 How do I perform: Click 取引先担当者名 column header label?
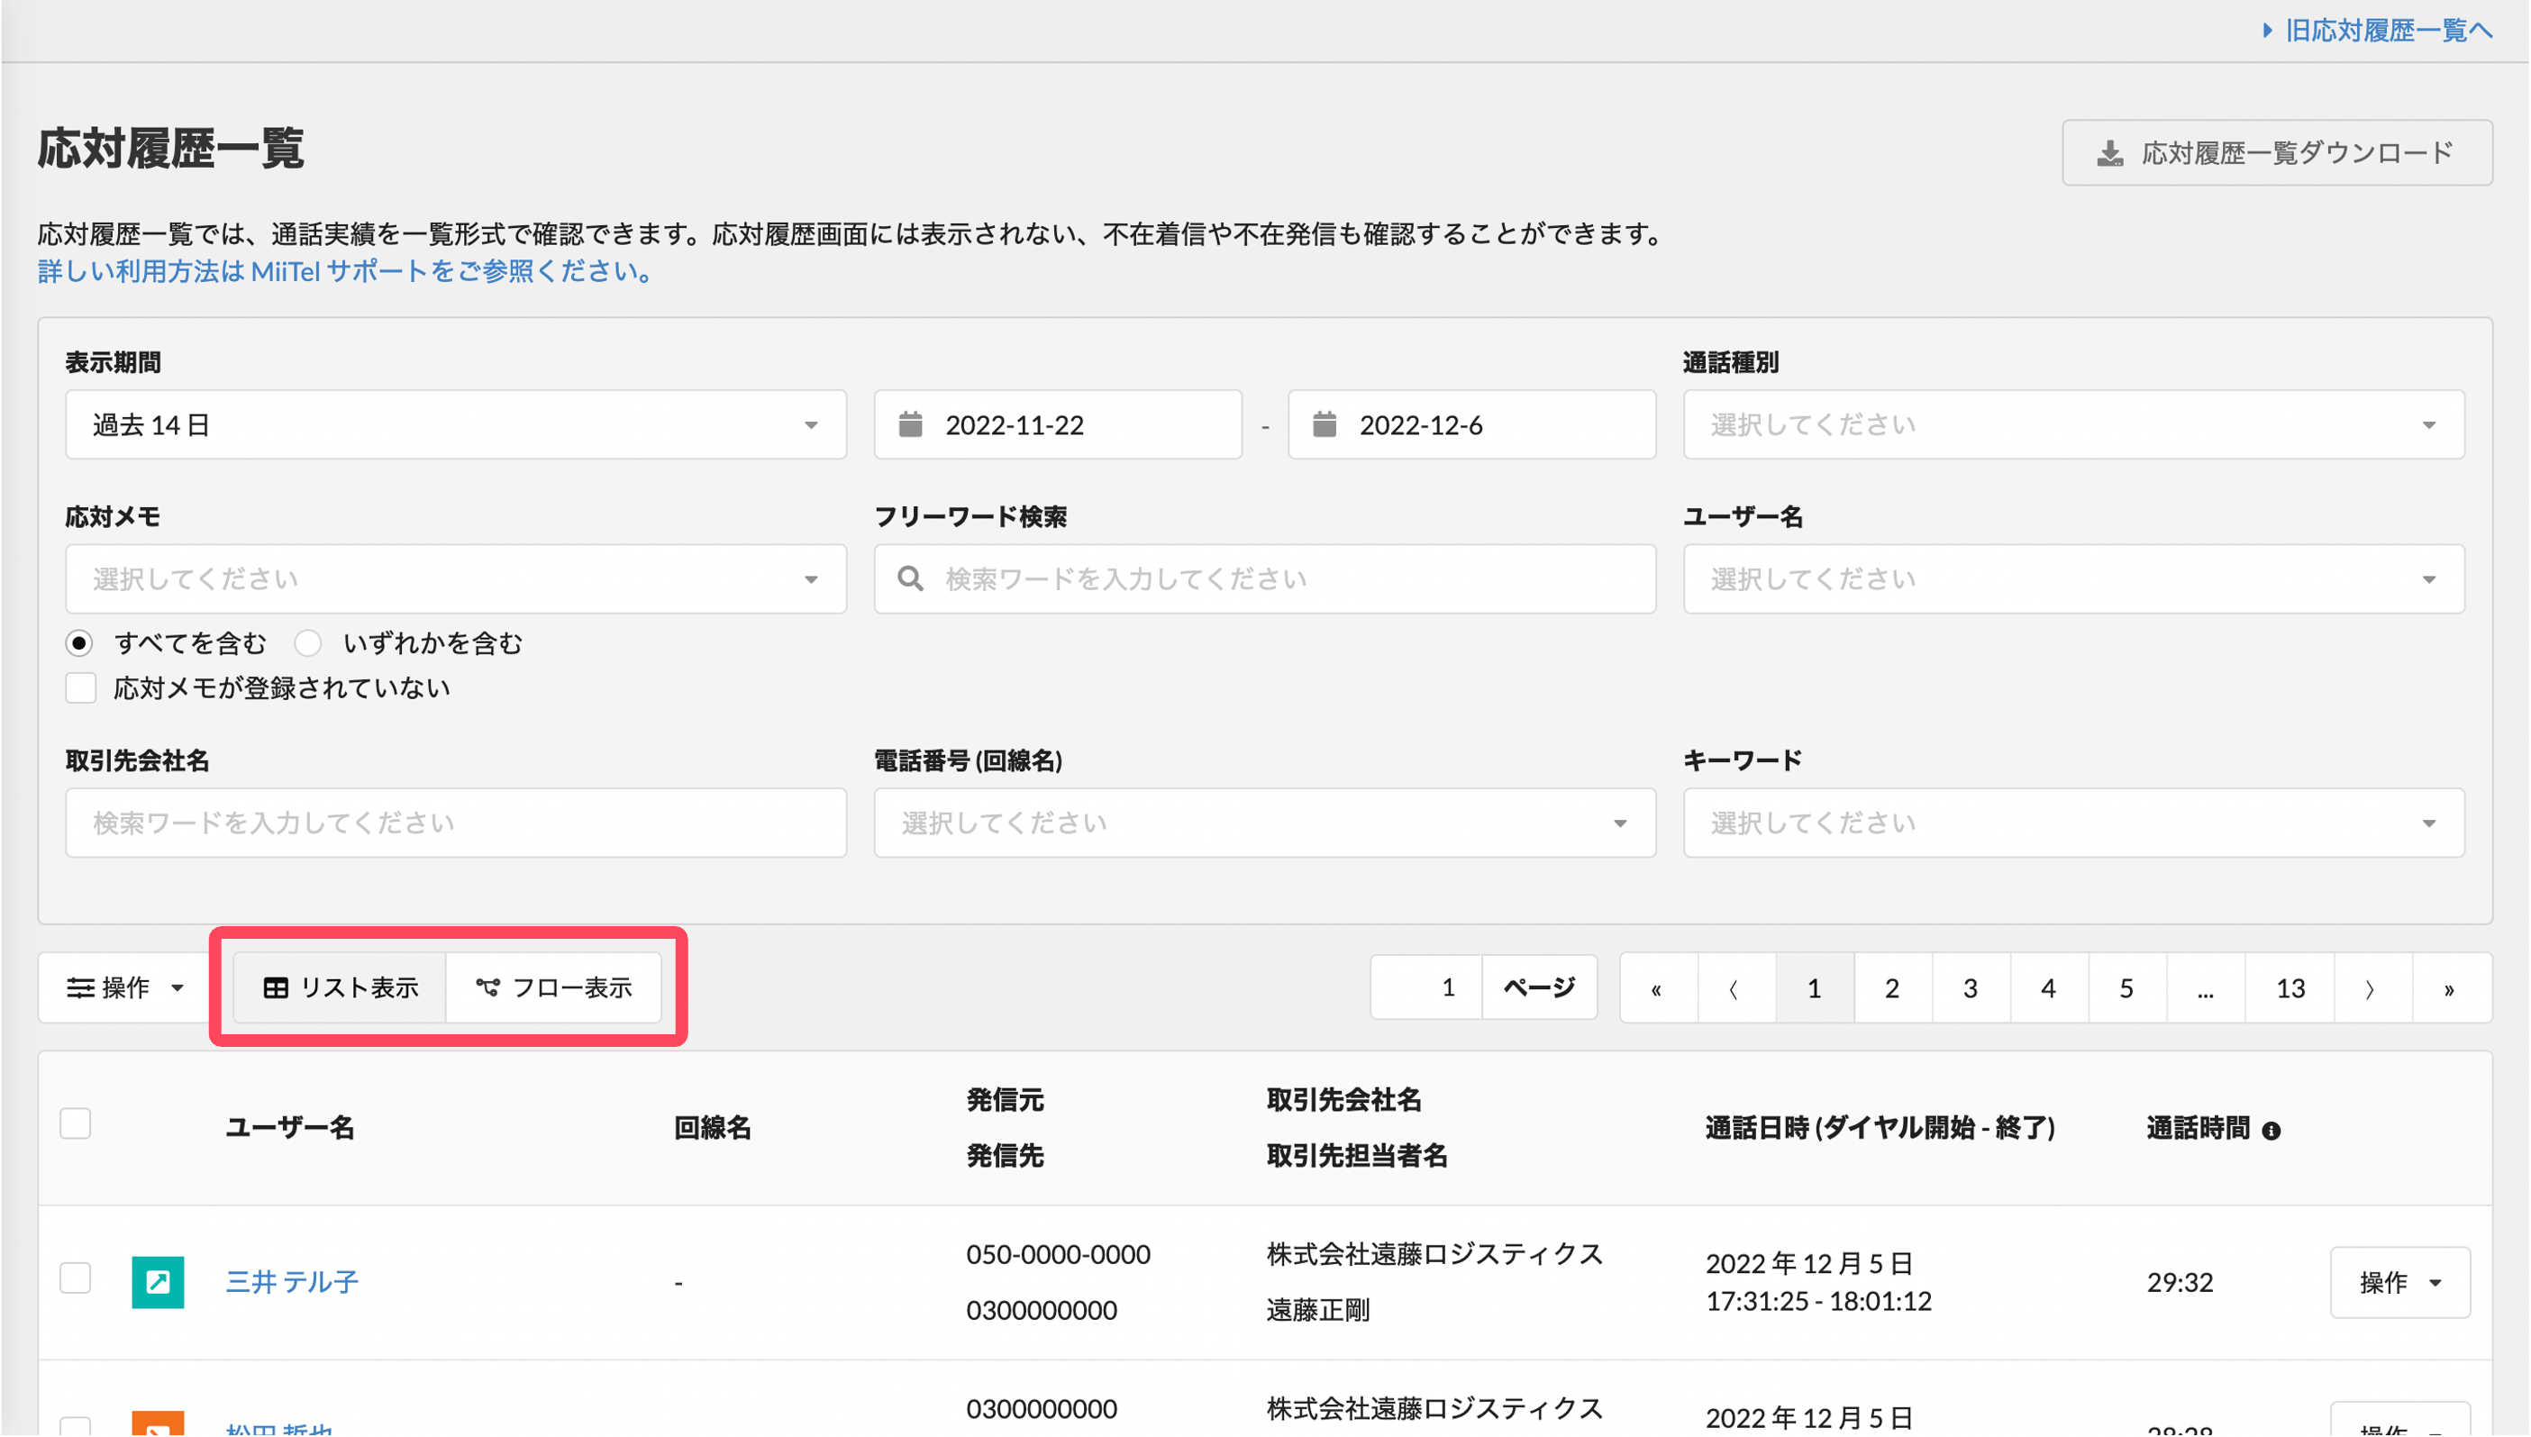tap(1357, 1156)
